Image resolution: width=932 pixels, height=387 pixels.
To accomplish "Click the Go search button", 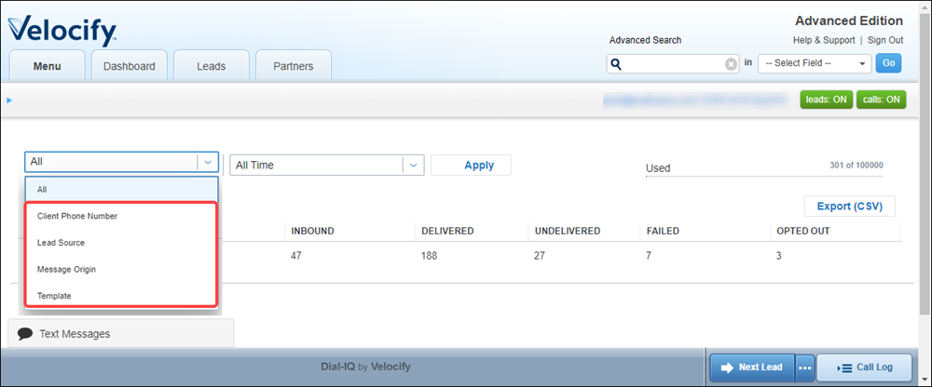I will (888, 63).
